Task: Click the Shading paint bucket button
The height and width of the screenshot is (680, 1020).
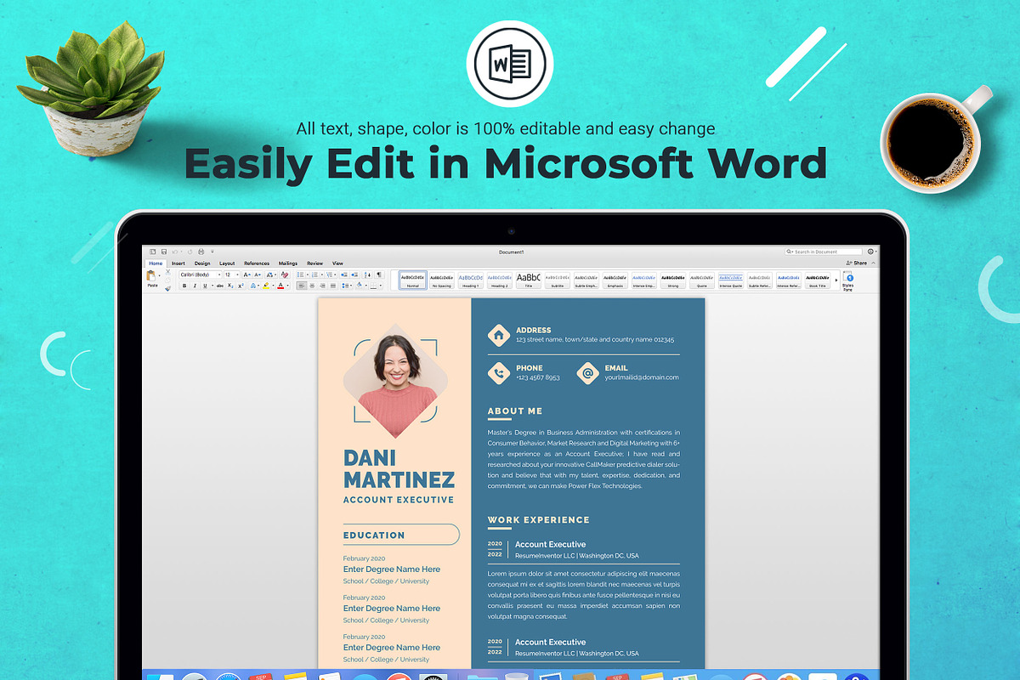Action: coord(359,286)
